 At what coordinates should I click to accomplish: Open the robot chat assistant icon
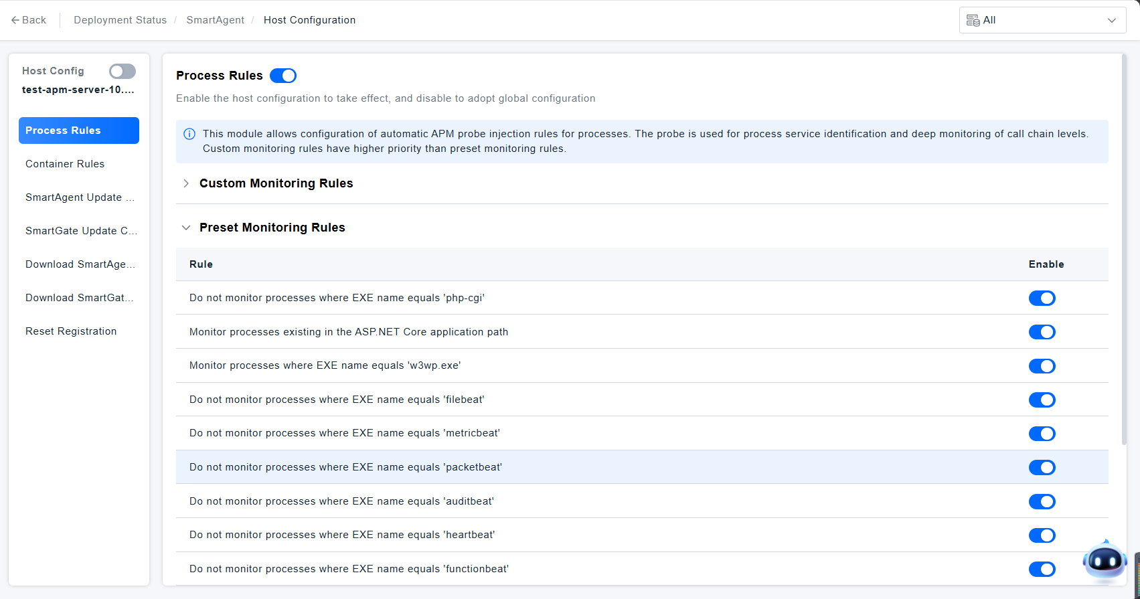1105,560
